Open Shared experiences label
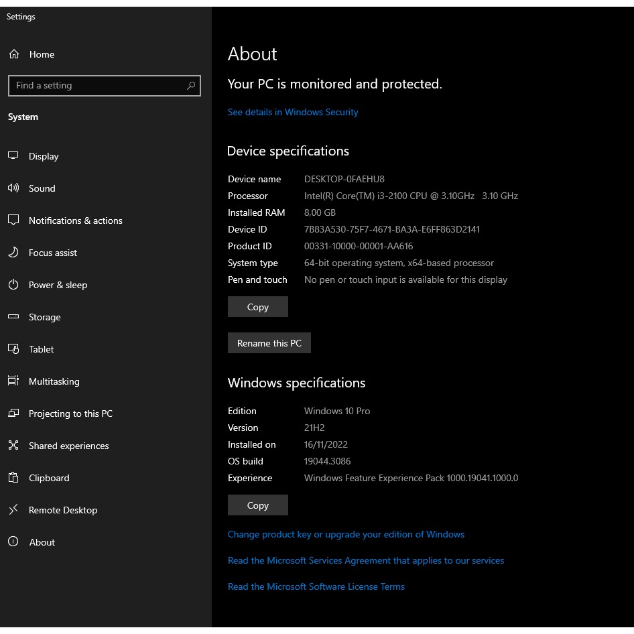This screenshot has width=634, height=634. [x=69, y=446]
